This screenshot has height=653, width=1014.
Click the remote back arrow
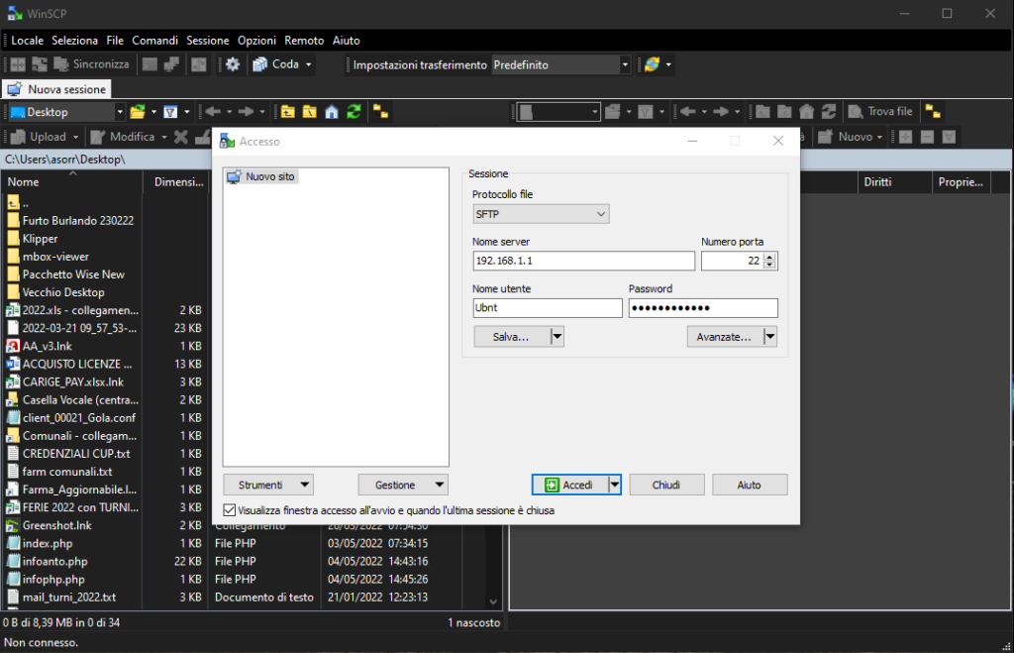click(x=687, y=111)
